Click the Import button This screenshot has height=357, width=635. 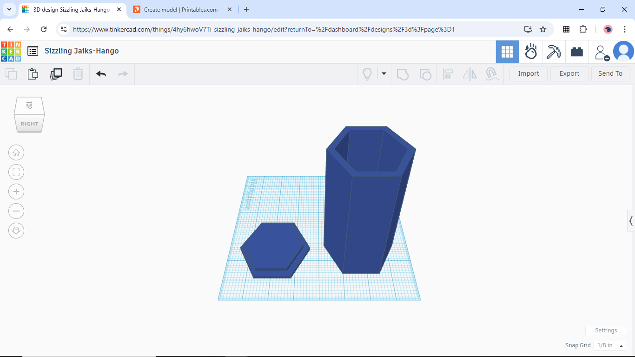[529, 73]
